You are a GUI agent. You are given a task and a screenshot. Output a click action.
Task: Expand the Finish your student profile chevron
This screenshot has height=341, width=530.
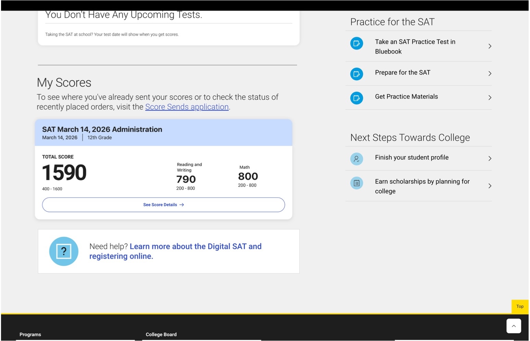(490, 159)
